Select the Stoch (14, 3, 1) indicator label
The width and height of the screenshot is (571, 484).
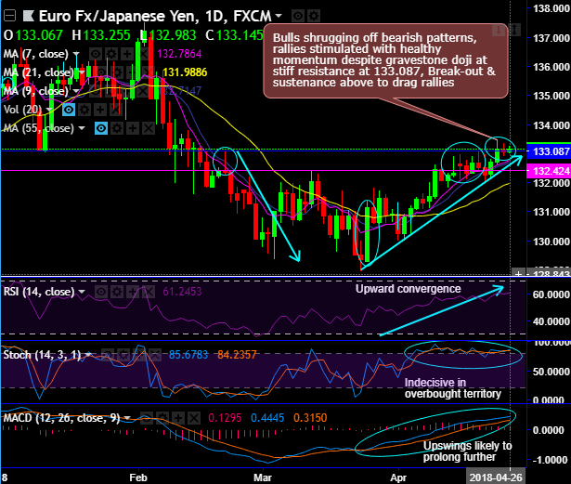coord(42,355)
